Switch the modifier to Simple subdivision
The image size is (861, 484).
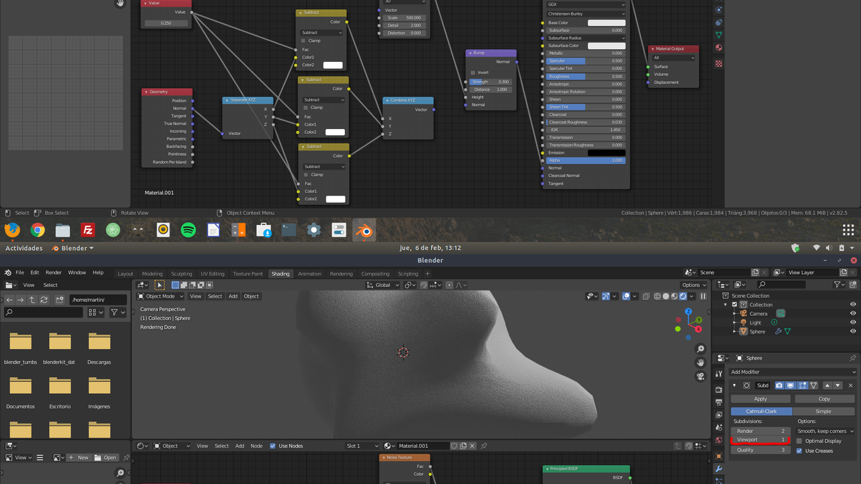pyautogui.click(x=825, y=411)
